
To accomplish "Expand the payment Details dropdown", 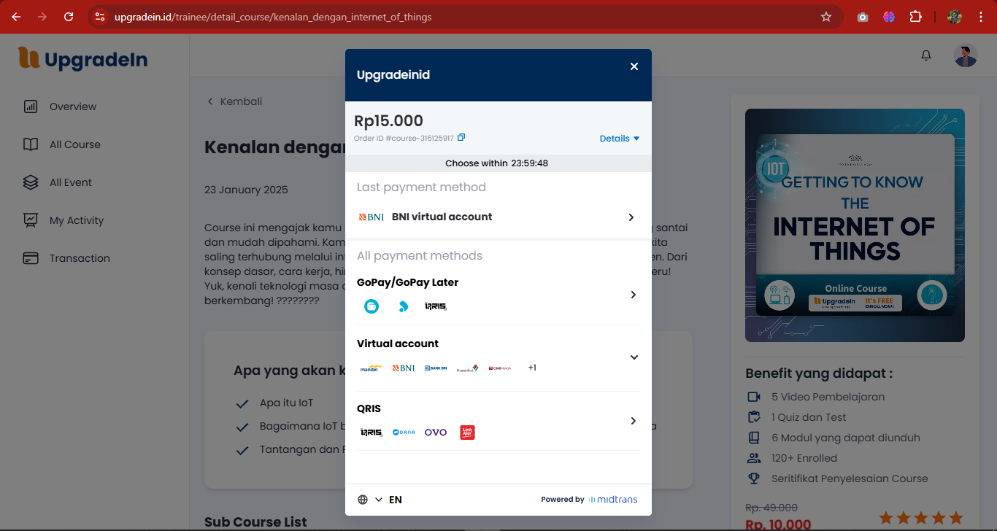I will coord(620,139).
